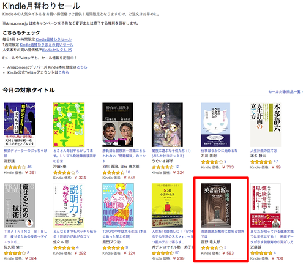
Task: Click こちら link for Kindle official Twitter account
Action: click(x=64, y=72)
